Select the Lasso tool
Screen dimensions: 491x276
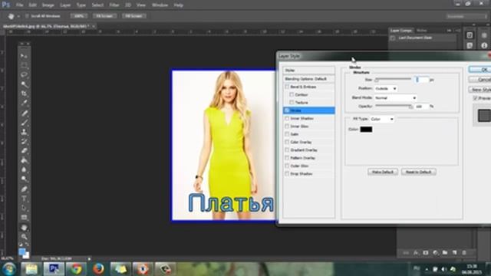point(24,75)
